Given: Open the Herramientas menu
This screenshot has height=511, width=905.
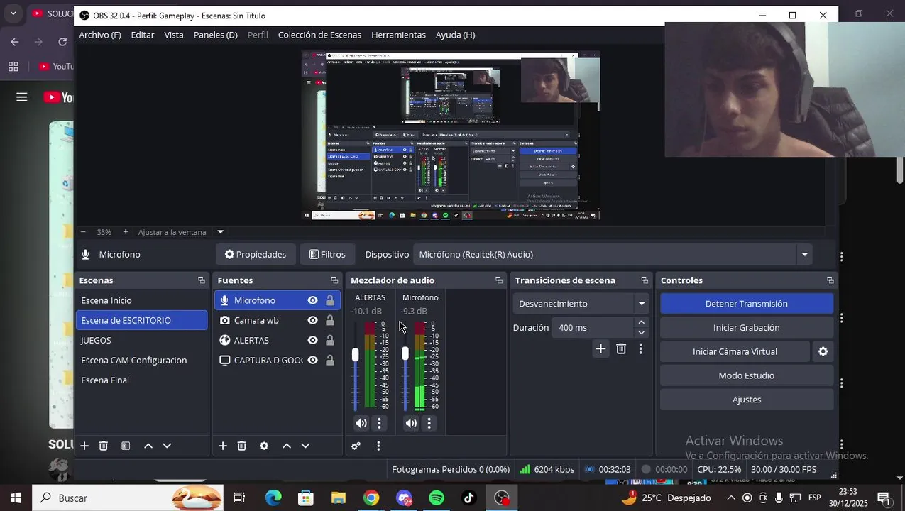Looking at the screenshot, I should [399, 35].
